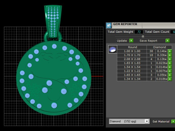Click green arrow for 2.08 X 2.08 row
This screenshot has height=131, width=175.
(x=170, y=59)
